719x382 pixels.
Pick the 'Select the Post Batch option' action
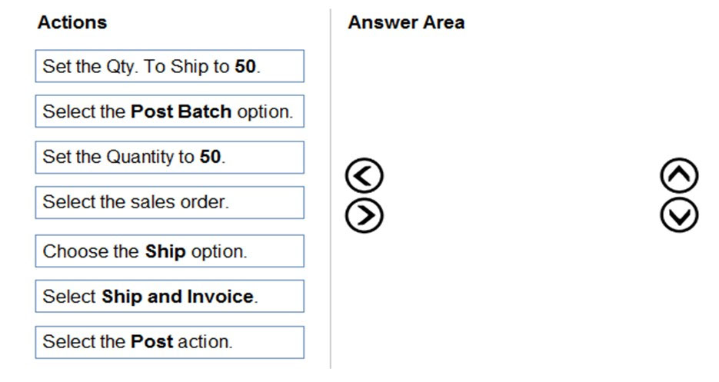click(169, 111)
